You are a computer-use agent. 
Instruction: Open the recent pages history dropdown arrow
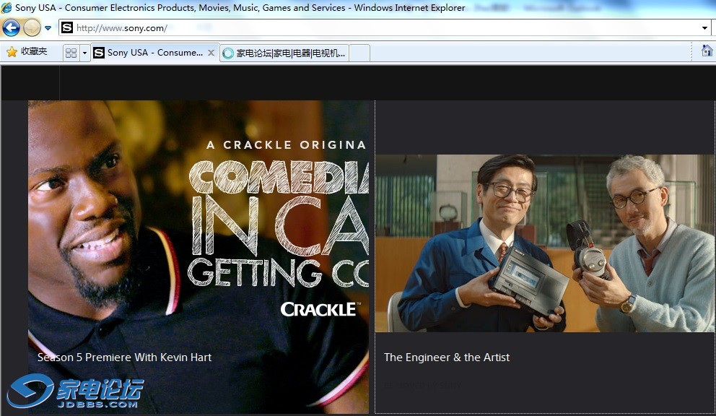click(x=48, y=28)
